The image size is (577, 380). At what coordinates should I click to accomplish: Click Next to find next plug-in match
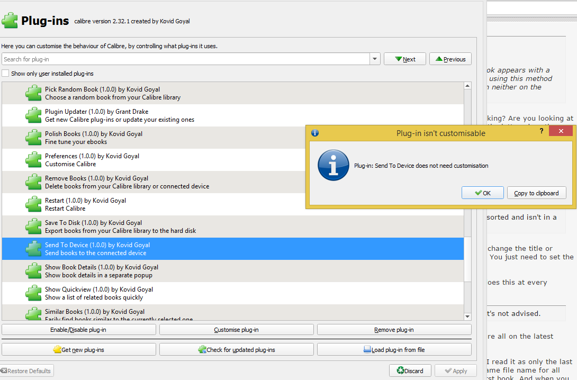tap(405, 59)
